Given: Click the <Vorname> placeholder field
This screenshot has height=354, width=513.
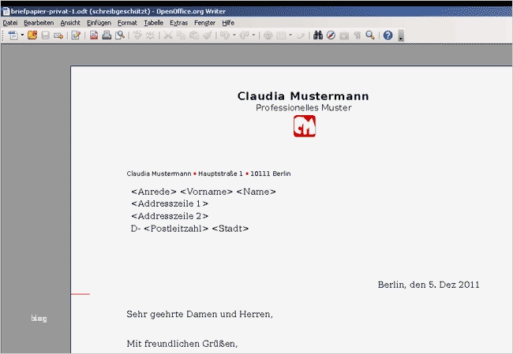Looking at the screenshot, I should pos(207,192).
